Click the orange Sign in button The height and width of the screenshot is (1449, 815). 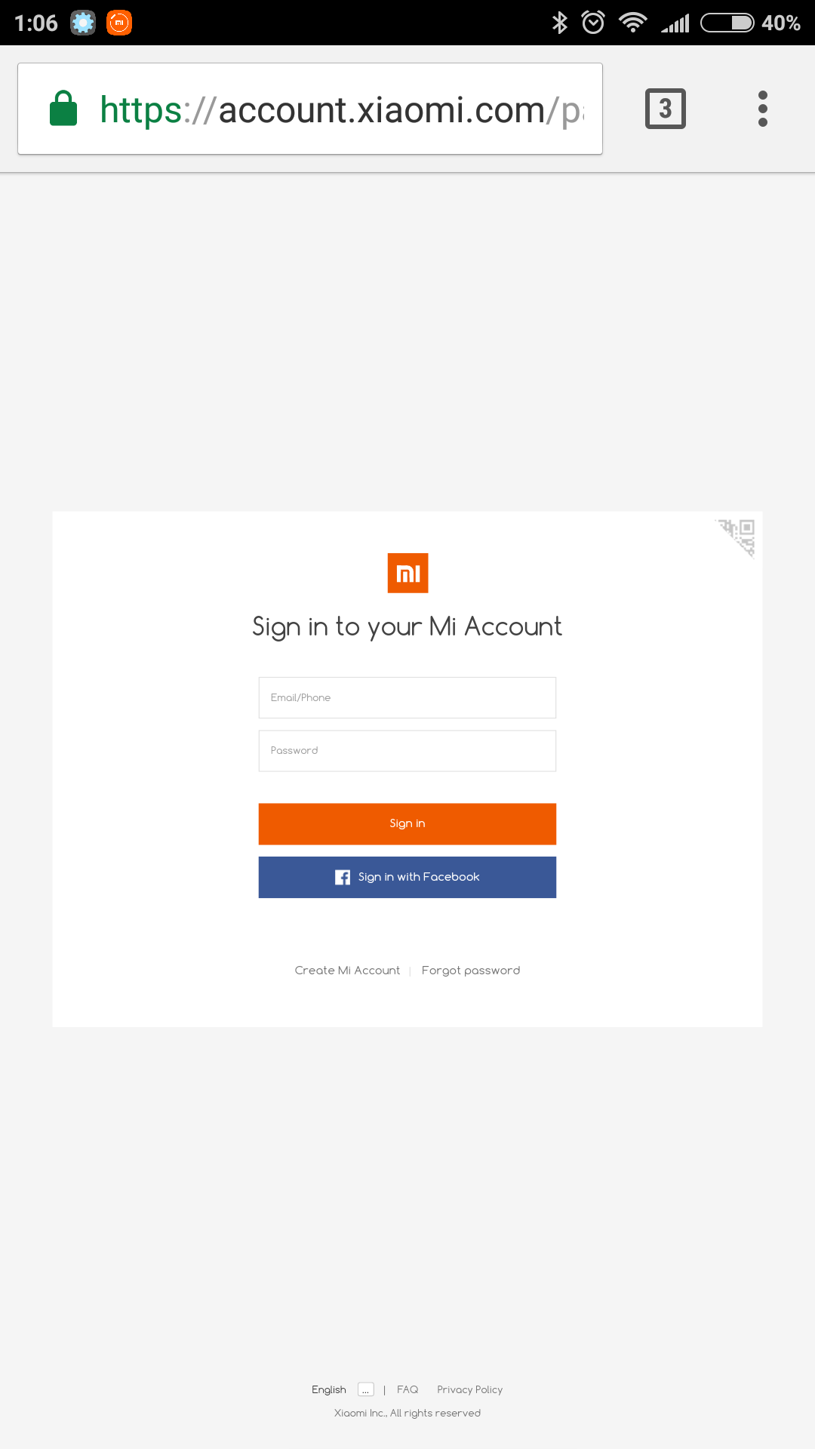(x=407, y=823)
